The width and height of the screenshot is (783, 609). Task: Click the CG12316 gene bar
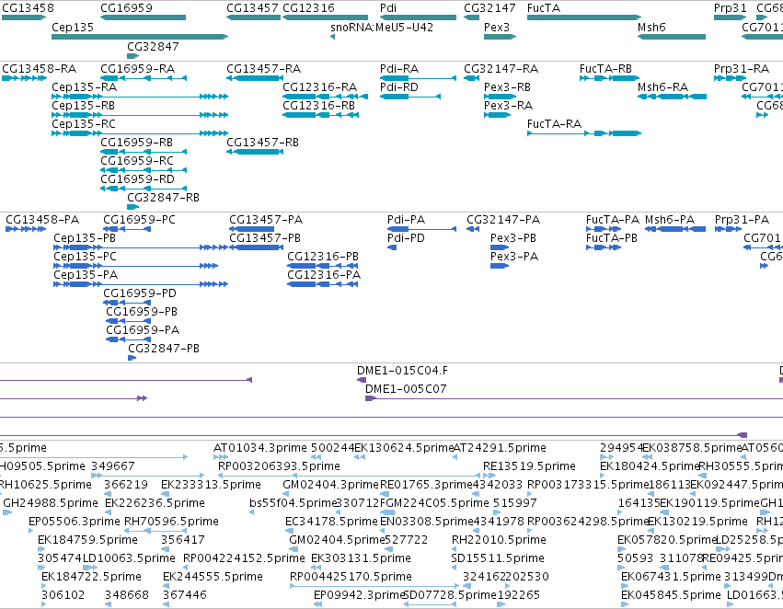pyautogui.click(x=325, y=17)
